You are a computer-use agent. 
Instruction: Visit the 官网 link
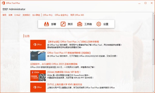tap(4, 15)
